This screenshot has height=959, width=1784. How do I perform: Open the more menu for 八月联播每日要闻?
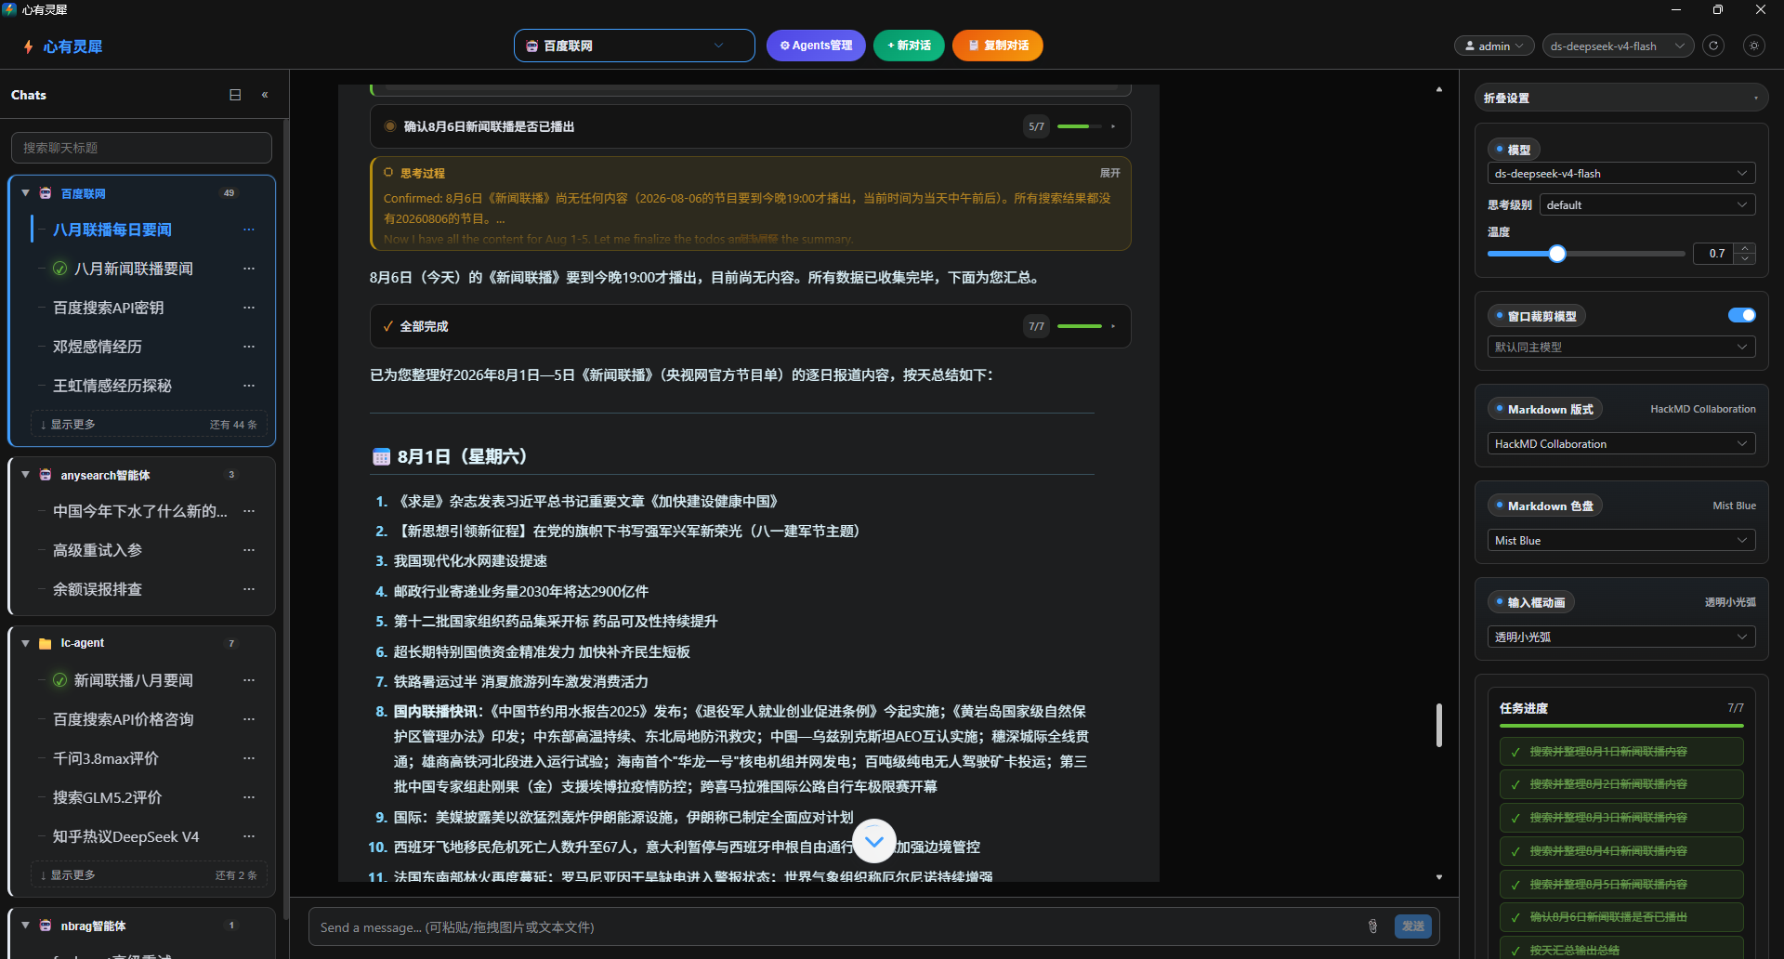click(x=249, y=230)
